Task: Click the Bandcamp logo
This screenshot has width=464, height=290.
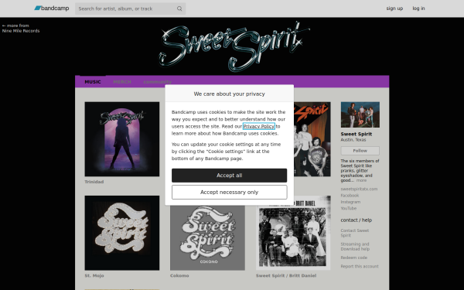Action: tap(52, 9)
